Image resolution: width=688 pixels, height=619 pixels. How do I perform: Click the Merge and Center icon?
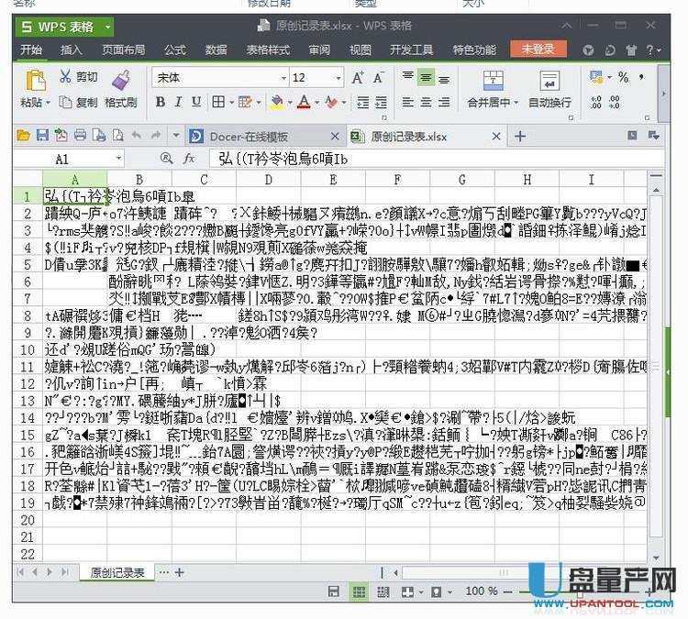tap(493, 81)
